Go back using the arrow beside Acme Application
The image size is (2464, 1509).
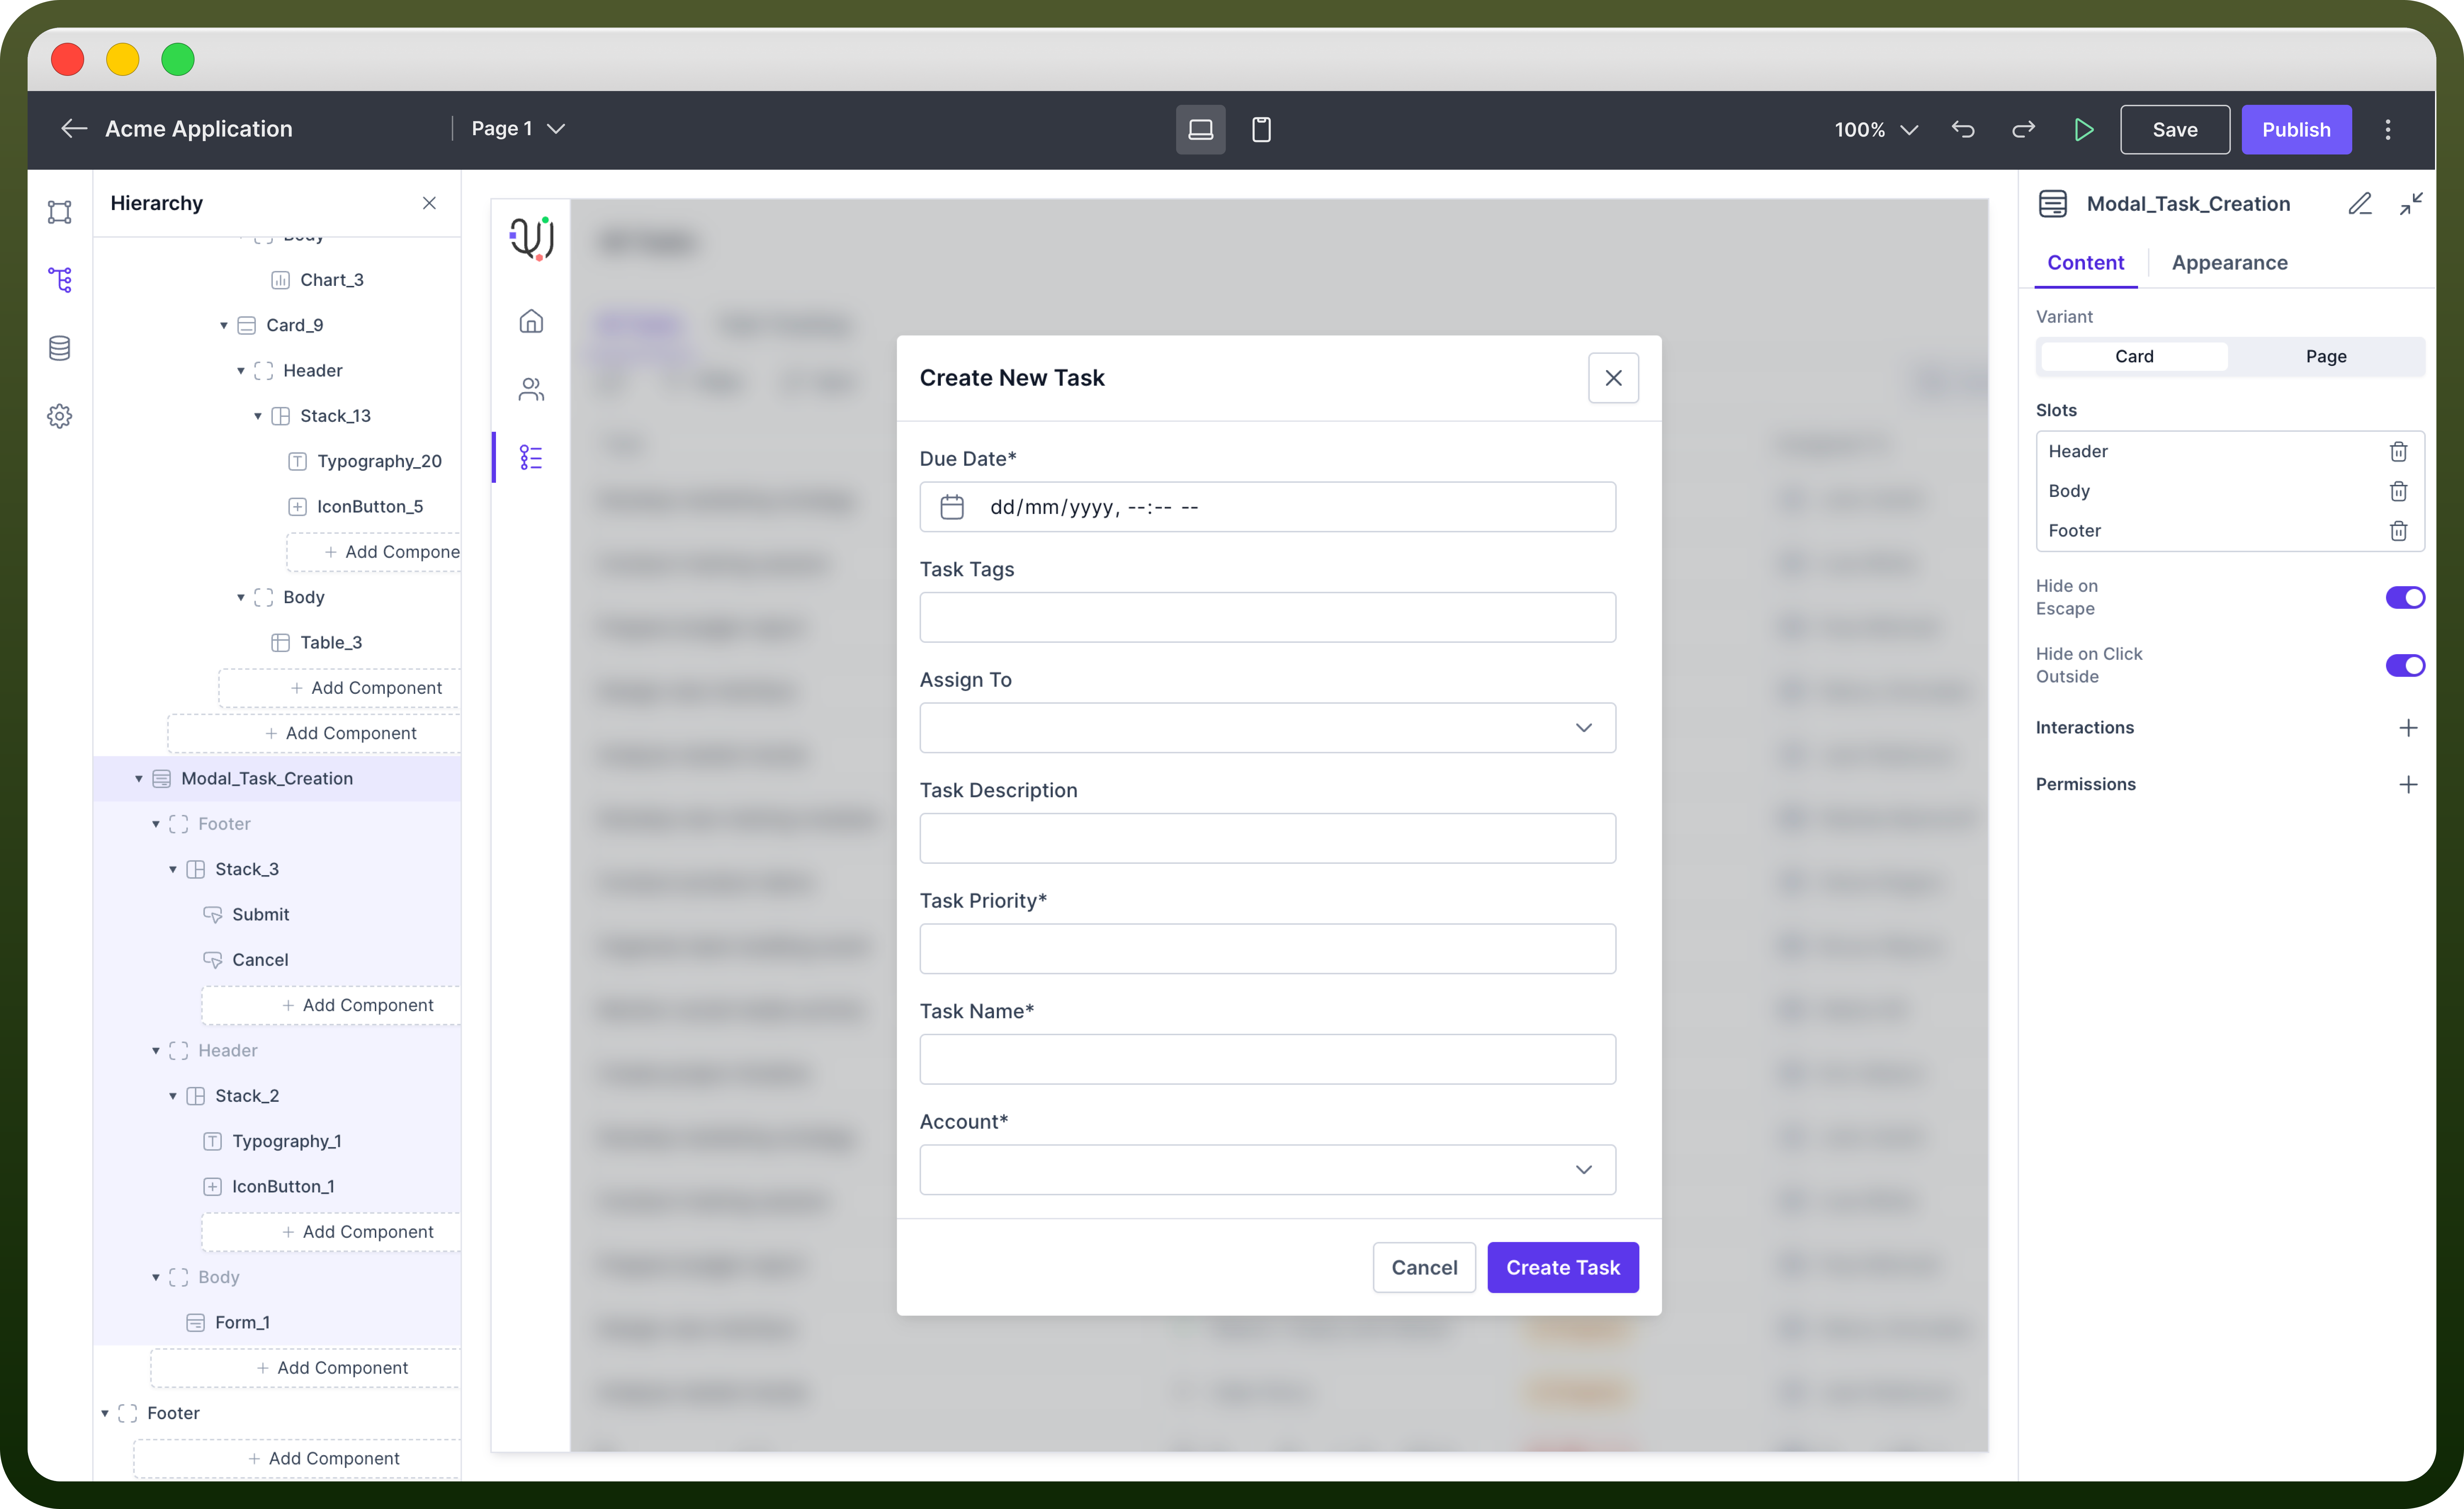74,129
